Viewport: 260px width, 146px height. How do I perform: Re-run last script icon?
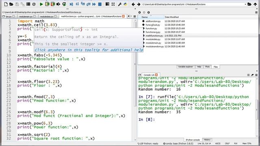pyautogui.click(x=64, y=4)
